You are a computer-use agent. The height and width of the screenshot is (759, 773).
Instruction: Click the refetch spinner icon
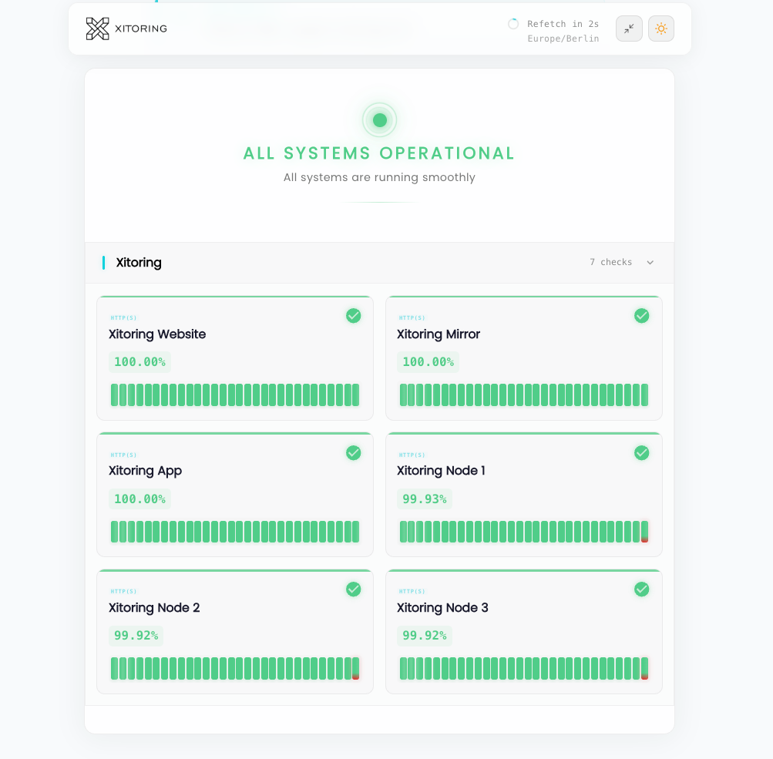click(x=513, y=24)
